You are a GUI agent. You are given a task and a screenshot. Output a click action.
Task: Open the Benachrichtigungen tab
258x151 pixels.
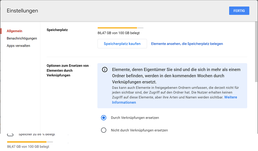click(22, 38)
